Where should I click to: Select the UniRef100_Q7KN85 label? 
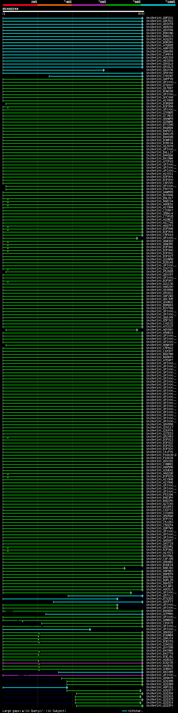160,113
